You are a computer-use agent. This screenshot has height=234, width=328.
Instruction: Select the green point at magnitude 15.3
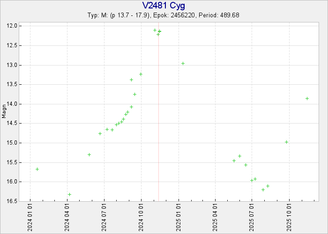coord(89,154)
